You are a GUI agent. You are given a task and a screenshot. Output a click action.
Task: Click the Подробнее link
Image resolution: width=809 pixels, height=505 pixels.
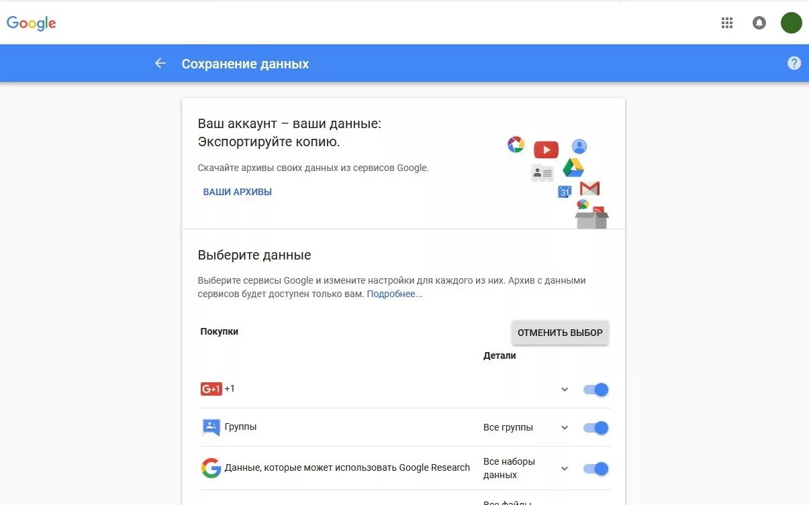point(395,294)
